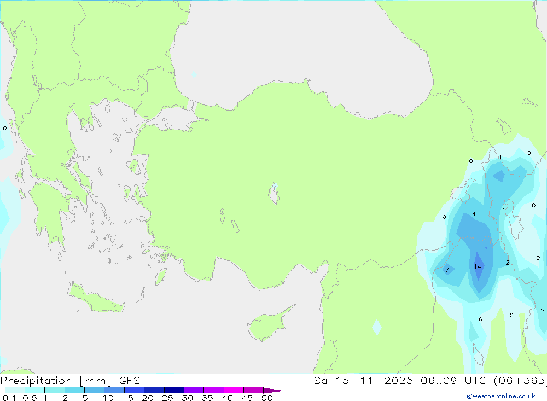Click the 0.5–1 mm legend color swatch
The image size is (547, 401).
(34, 390)
